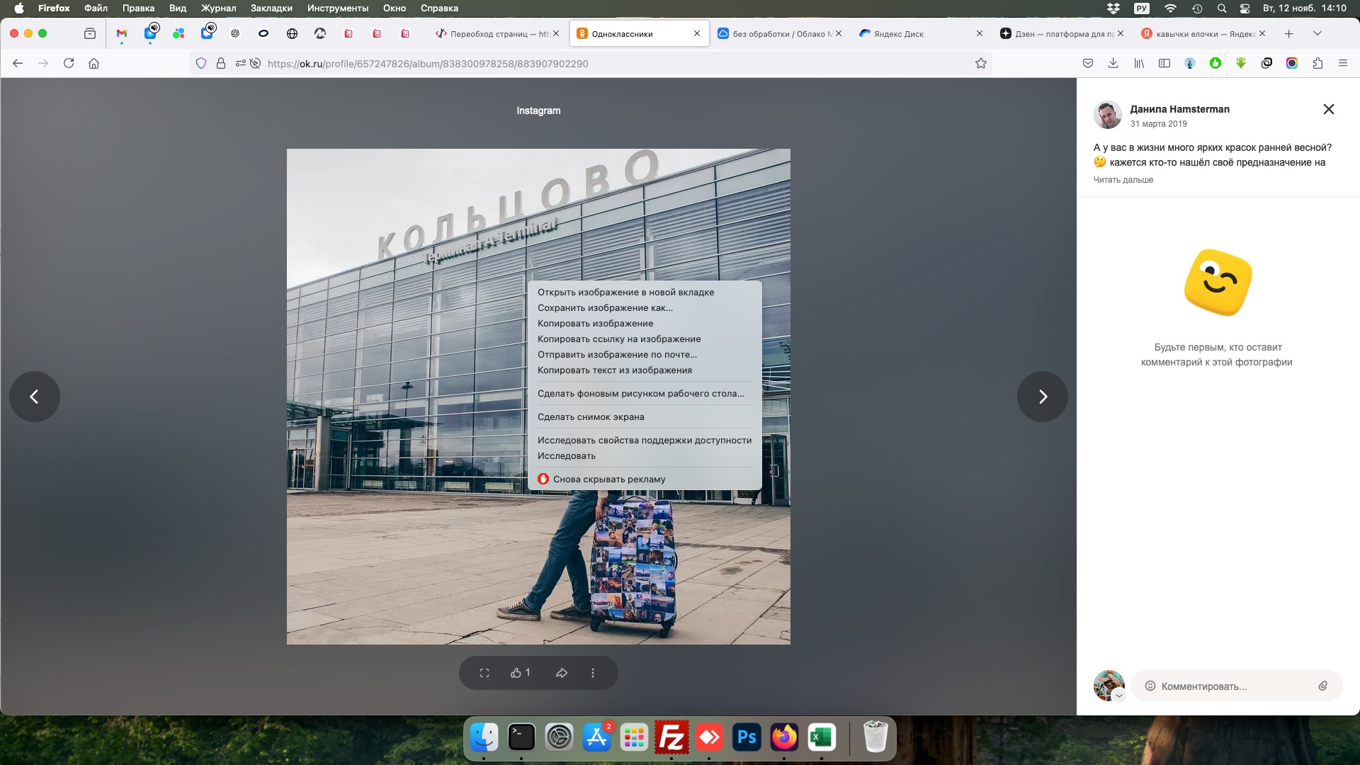Viewport: 1360px width, 765px height.
Task: Expand the list all tabs chevron
Action: pyautogui.click(x=1317, y=33)
